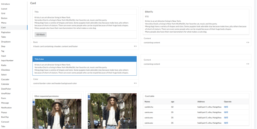The image size is (257, 129).
Task: Show code for the Color card example
Action: (135, 83)
